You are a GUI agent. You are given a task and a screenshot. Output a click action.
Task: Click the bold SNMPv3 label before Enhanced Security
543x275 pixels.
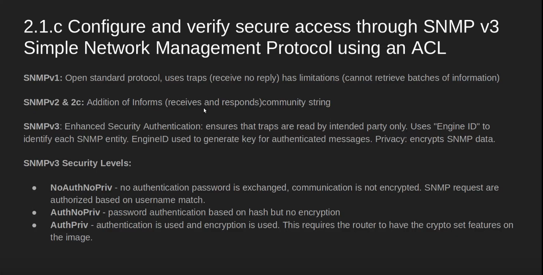[42, 126]
